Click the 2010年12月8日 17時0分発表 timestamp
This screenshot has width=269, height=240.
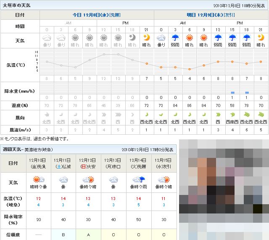coord(148,150)
